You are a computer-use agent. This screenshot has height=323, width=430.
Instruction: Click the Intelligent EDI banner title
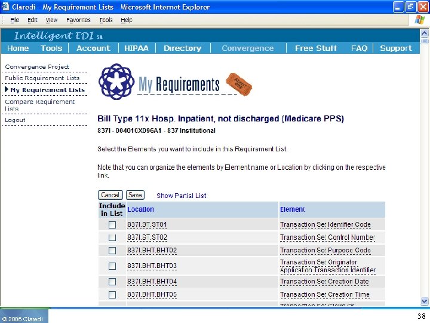(58, 35)
